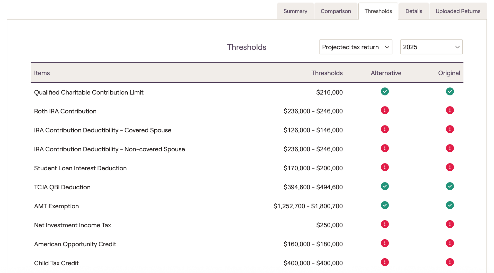Click green check for Qualified Charitable Contribution Alternative
This screenshot has width=494, height=273.
coord(385,92)
